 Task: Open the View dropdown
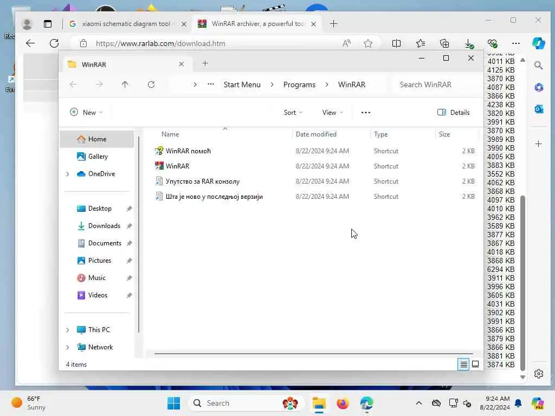pyautogui.click(x=332, y=113)
